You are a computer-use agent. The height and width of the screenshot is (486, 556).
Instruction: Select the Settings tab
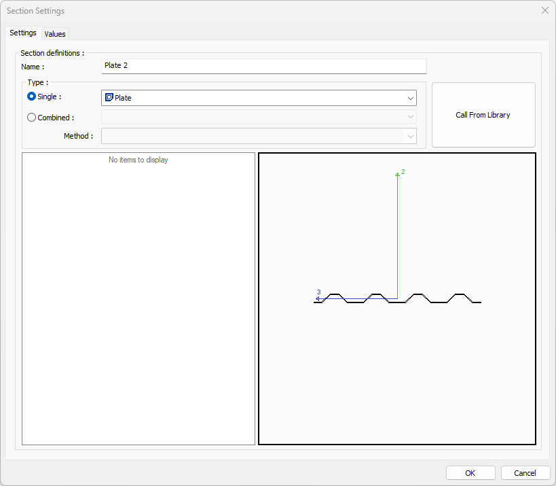coord(23,33)
